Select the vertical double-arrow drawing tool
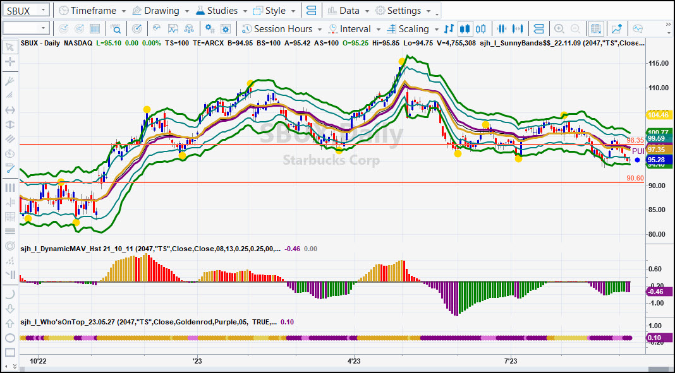The height and width of the screenshot is (373, 675). (9, 124)
